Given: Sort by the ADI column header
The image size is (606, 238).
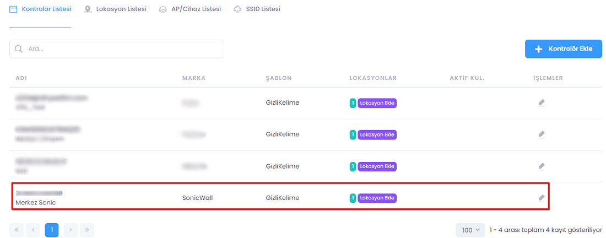Looking at the screenshot, I should pyautogui.click(x=21, y=78).
